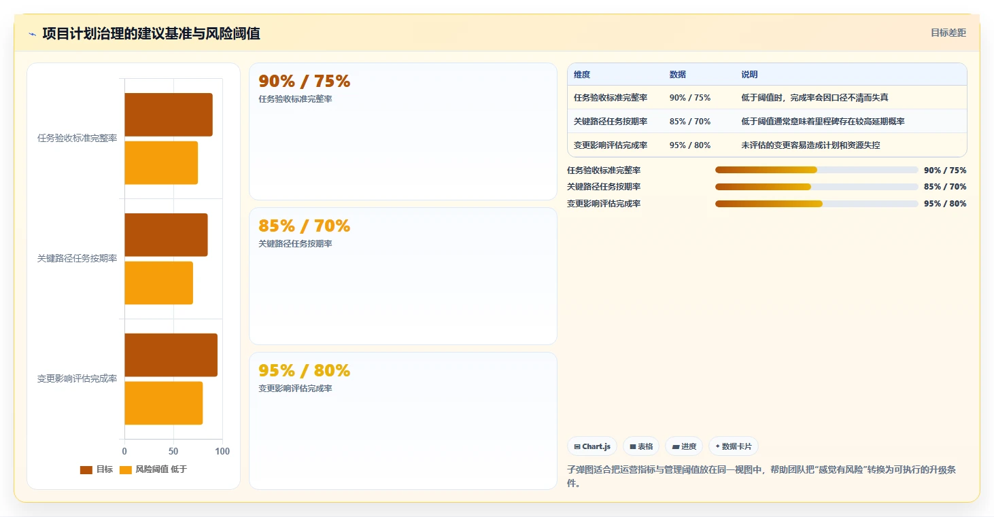Click the 变更影响评估完成率 progress bar
Image resolution: width=994 pixels, height=517 pixels.
817,204
